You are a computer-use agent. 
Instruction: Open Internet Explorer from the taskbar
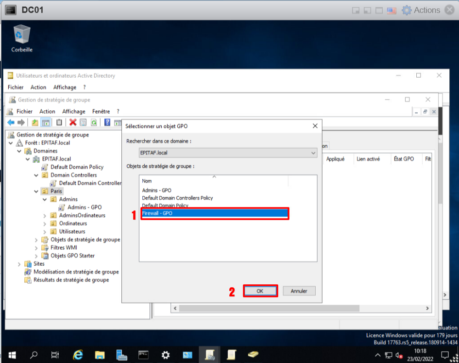[x=78, y=355]
